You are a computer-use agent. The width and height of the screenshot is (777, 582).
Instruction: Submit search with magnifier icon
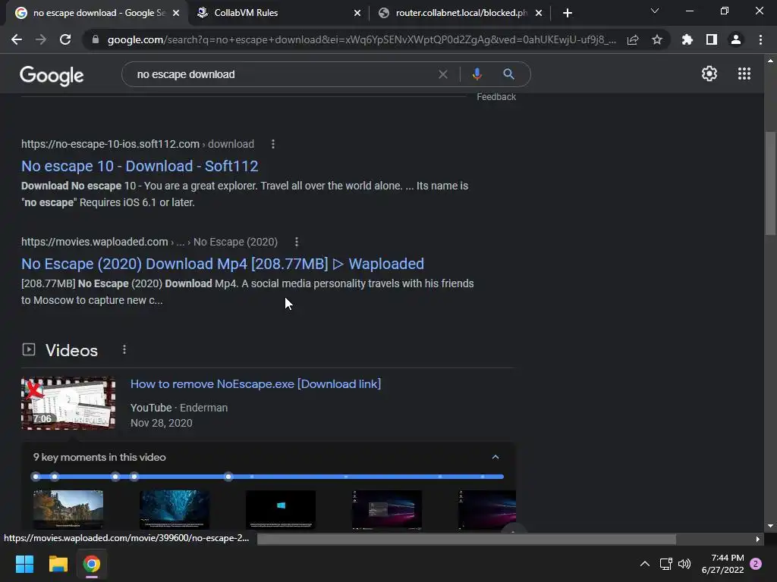pos(508,74)
